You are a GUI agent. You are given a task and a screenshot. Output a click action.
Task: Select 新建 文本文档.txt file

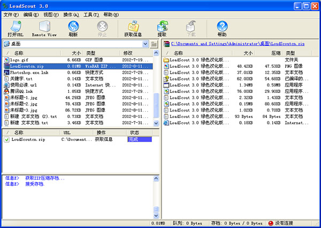(78, 123)
